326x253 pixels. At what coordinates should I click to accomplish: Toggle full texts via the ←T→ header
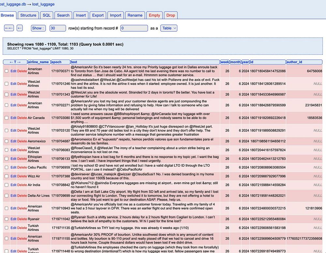[15, 62]
